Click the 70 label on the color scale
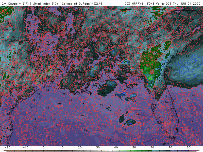203x152 pixels. 170,147
